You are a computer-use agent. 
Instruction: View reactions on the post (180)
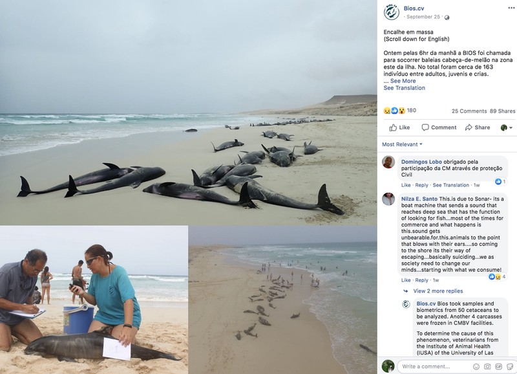399,111
